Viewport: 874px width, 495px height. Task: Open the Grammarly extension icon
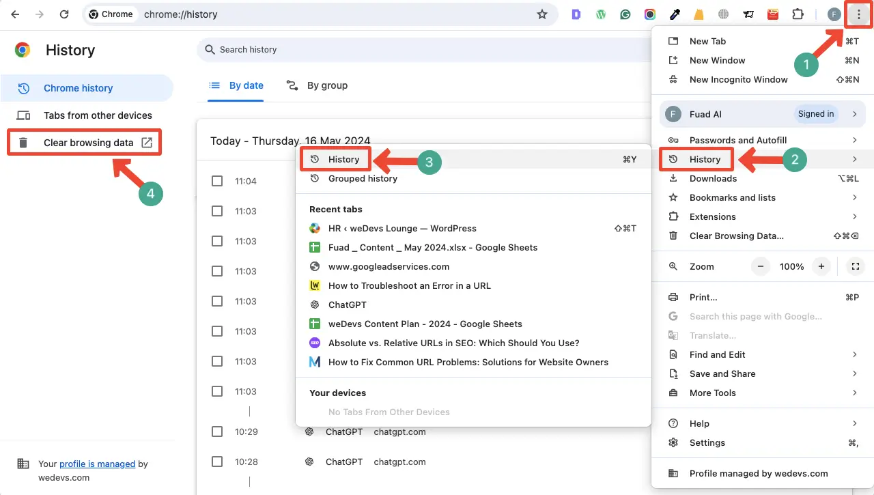pos(625,14)
